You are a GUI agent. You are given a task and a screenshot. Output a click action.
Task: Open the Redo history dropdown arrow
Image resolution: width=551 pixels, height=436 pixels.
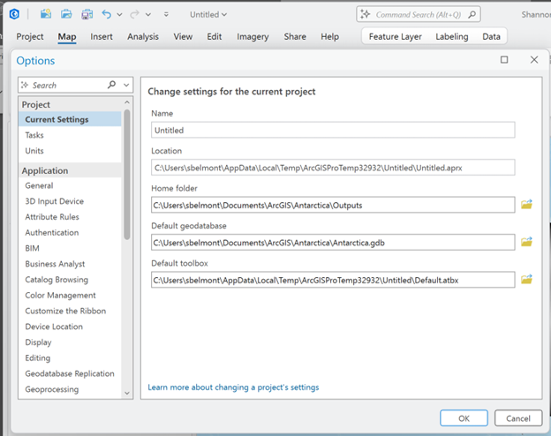point(148,15)
